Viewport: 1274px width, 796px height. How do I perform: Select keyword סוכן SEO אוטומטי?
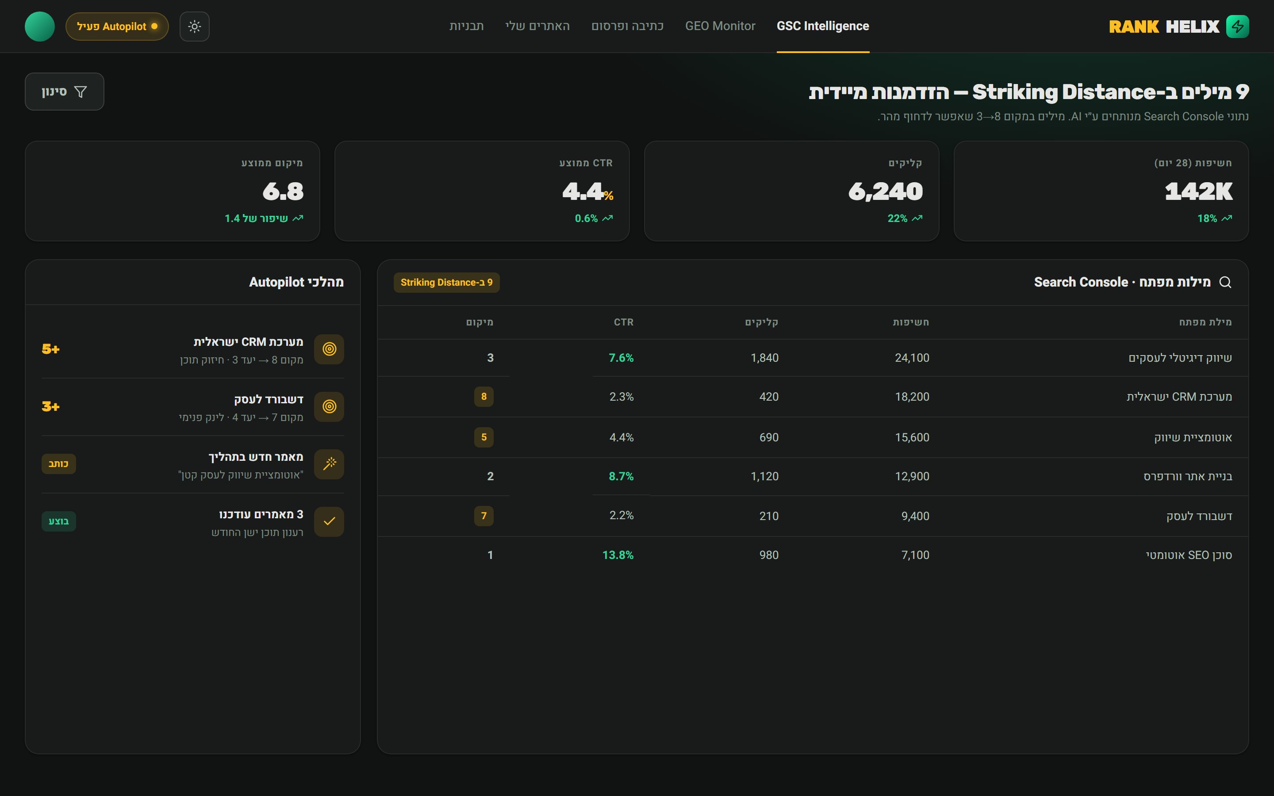1189,555
